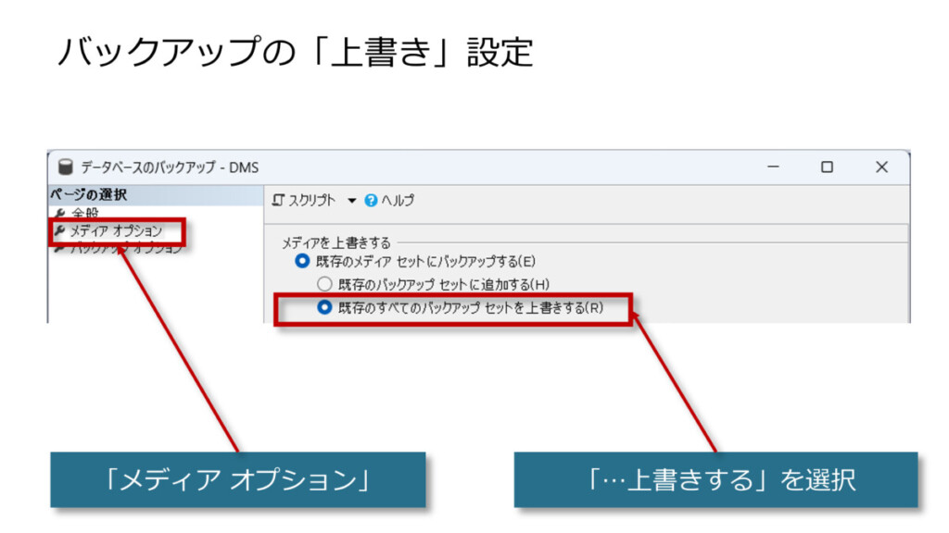This screenshot has width=949, height=533.
Task: Click the メディアを上書きする group label
Action: point(335,243)
